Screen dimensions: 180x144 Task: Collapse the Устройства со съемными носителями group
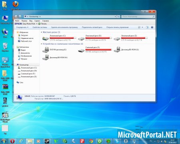(x=41, y=44)
